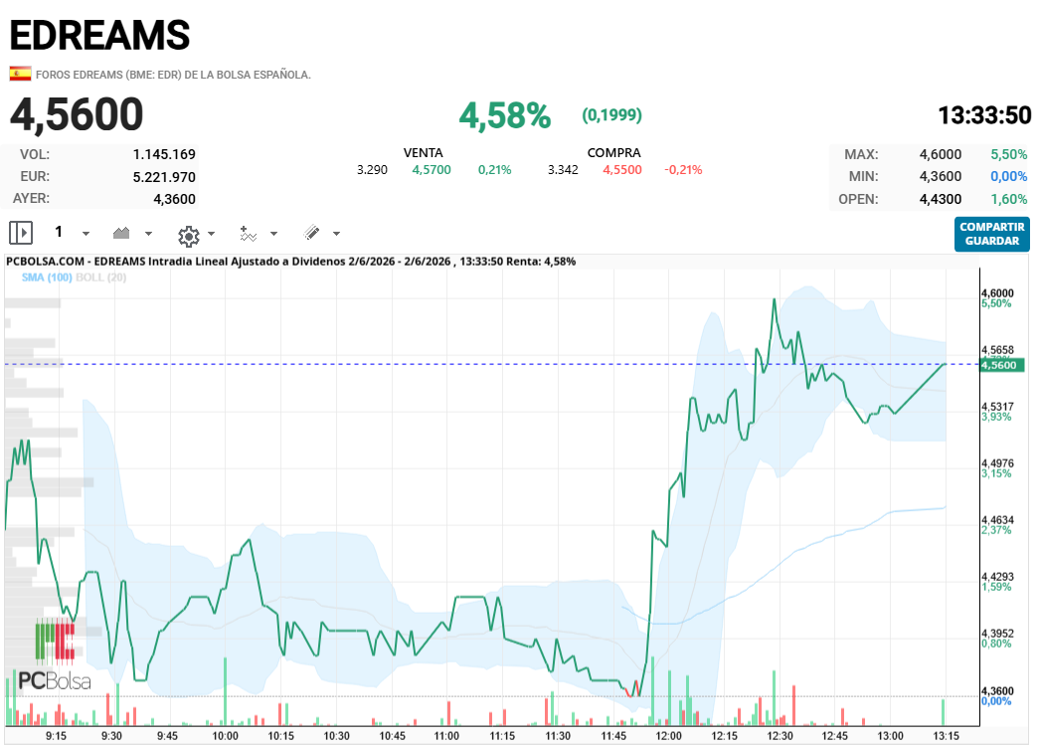The image size is (1040, 745).
Task: Click the OPEN value 4,4300
Action: coord(941,199)
